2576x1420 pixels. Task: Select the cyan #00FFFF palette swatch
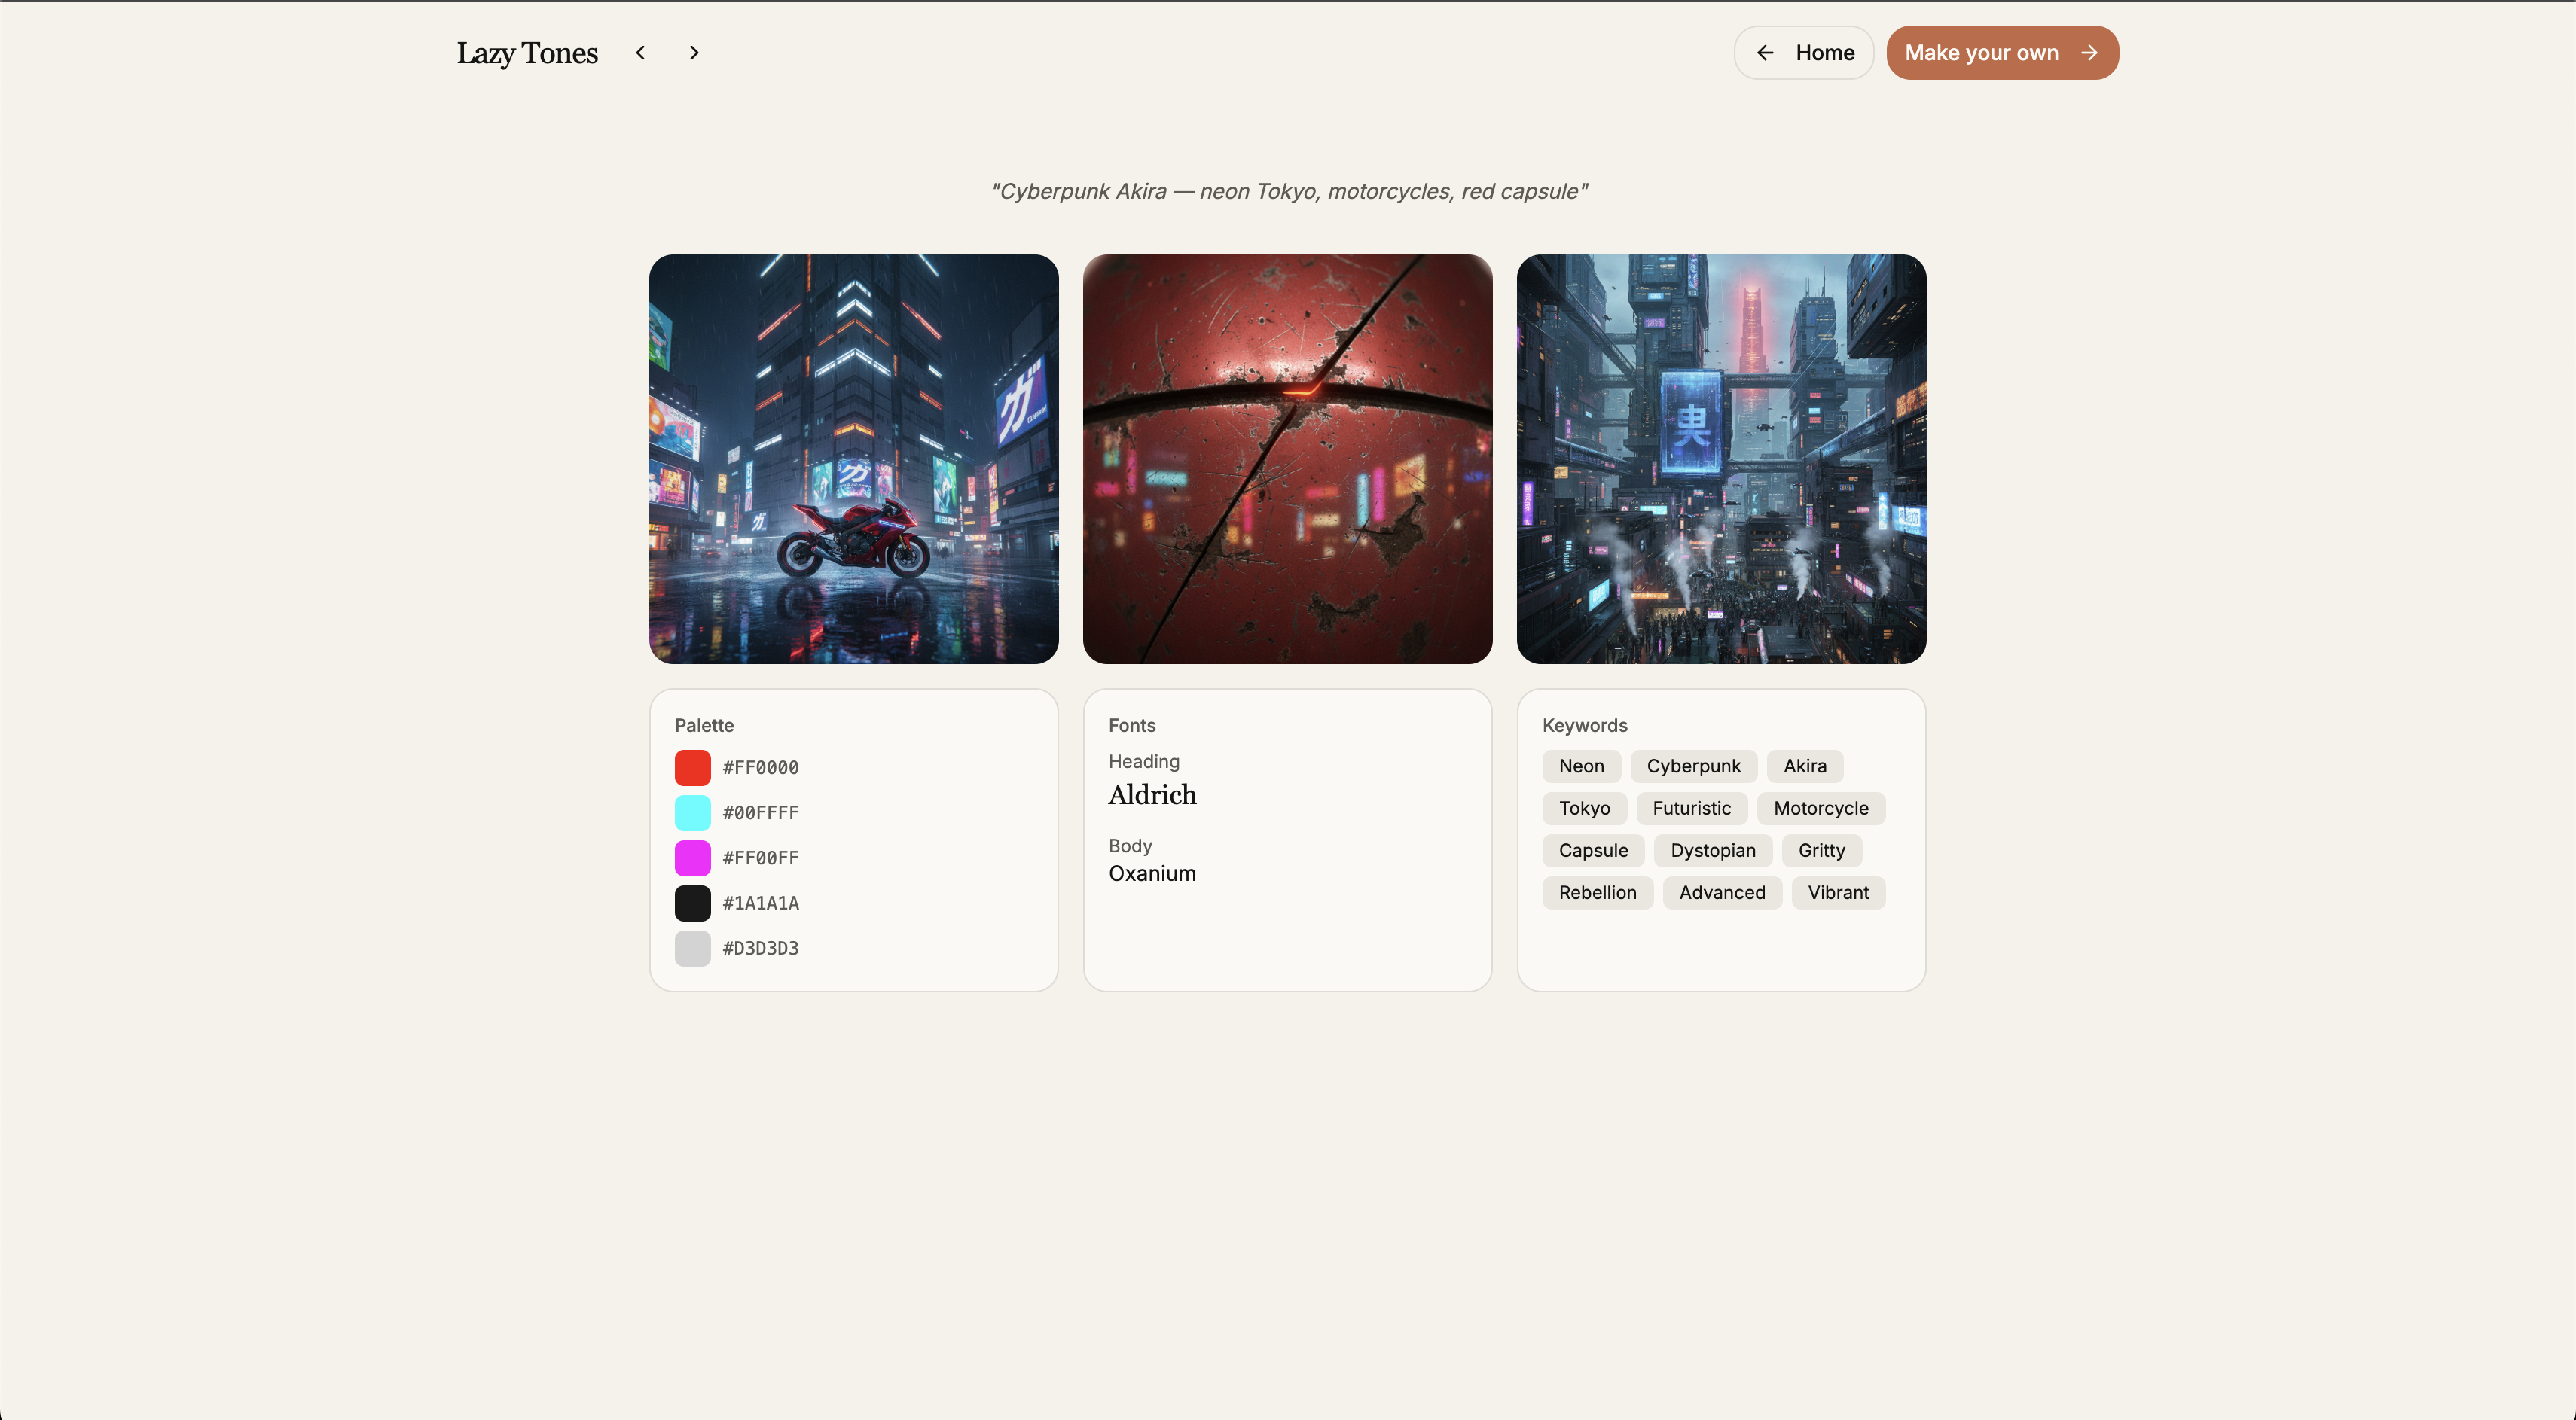(x=692, y=812)
